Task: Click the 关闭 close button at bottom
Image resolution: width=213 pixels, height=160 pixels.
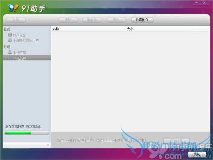Action: [197, 154]
